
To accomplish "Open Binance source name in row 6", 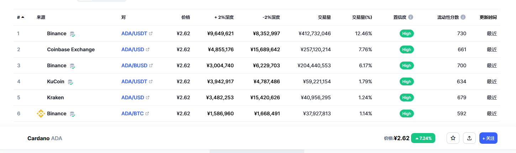I will coord(57,114).
